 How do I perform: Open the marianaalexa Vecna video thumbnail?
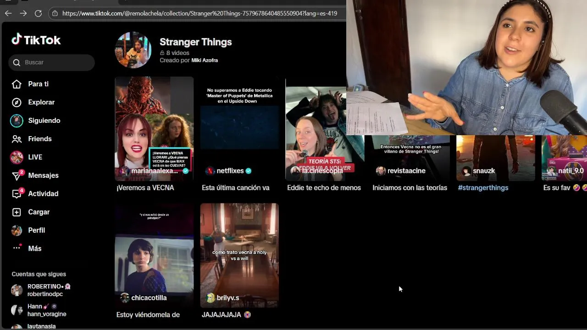(x=154, y=129)
